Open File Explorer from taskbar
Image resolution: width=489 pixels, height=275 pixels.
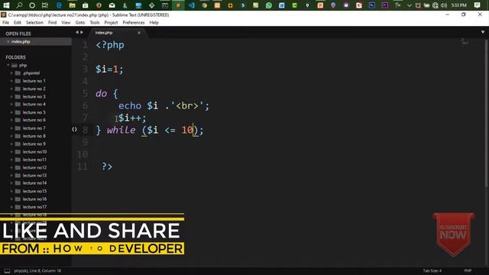(72, 5)
